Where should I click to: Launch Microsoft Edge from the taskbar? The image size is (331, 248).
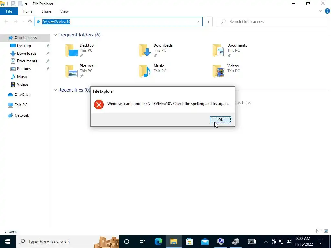click(158, 242)
